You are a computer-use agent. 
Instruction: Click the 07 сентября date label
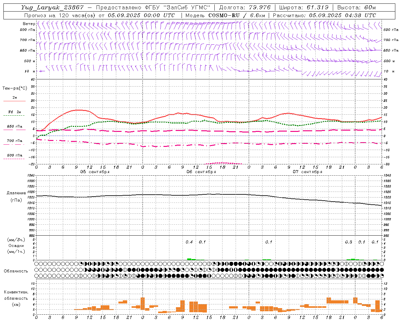click(307, 172)
